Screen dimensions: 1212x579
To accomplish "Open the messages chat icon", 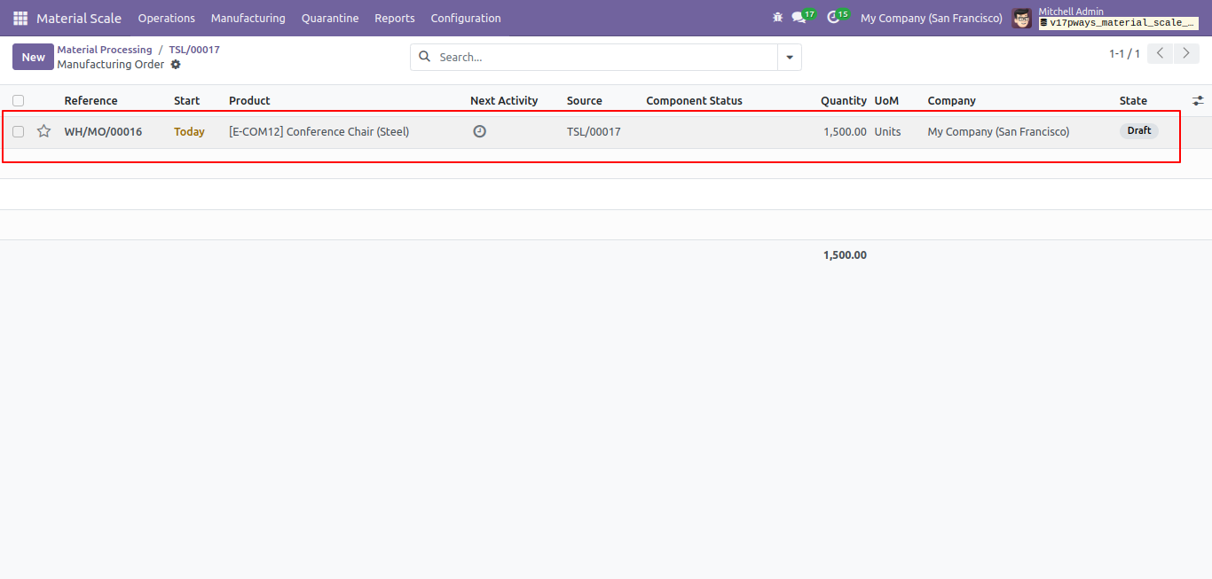I will (x=799, y=18).
